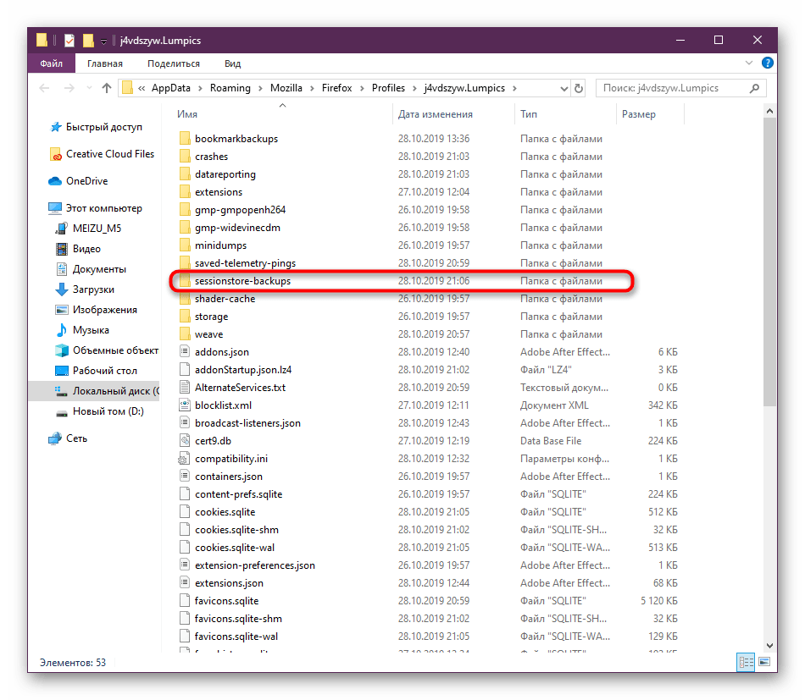Screen dimensions: 805x700
Task: Select the OneDrive cloud icon in sidebar
Action: [55, 181]
